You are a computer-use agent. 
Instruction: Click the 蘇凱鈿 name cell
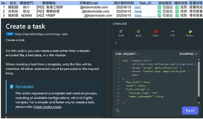click(x=13, y=7)
